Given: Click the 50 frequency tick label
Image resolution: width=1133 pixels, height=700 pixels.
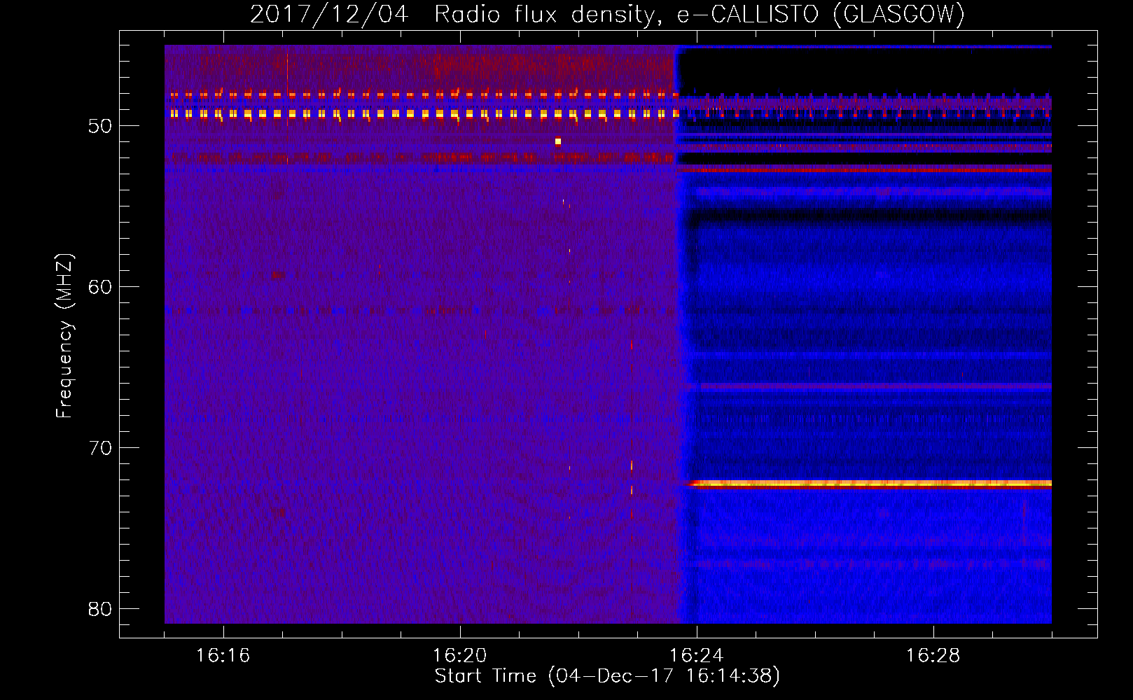Looking at the screenshot, I should pyautogui.click(x=100, y=126).
